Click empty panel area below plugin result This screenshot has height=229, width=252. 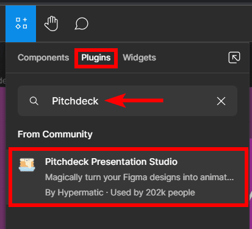click(x=128, y=218)
